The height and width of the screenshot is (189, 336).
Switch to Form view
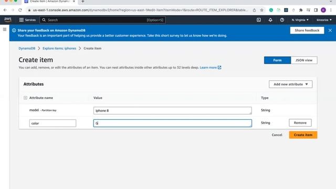(277, 60)
